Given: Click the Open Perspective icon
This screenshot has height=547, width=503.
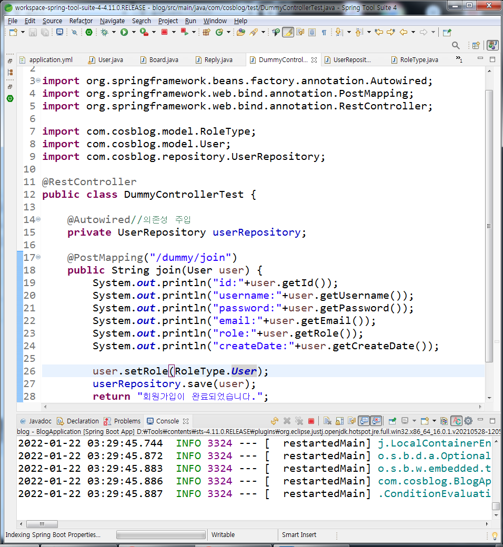Looking at the screenshot, I should tap(476, 45).
